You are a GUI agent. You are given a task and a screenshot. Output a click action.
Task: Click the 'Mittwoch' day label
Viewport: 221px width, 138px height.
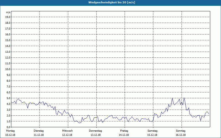coord(67,131)
